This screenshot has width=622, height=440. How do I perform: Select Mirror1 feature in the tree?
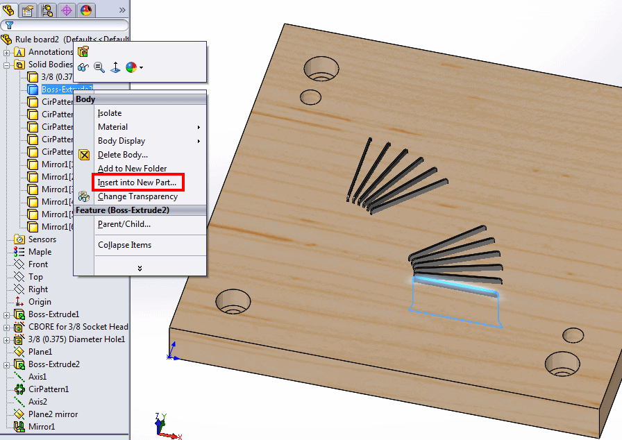(42, 427)
